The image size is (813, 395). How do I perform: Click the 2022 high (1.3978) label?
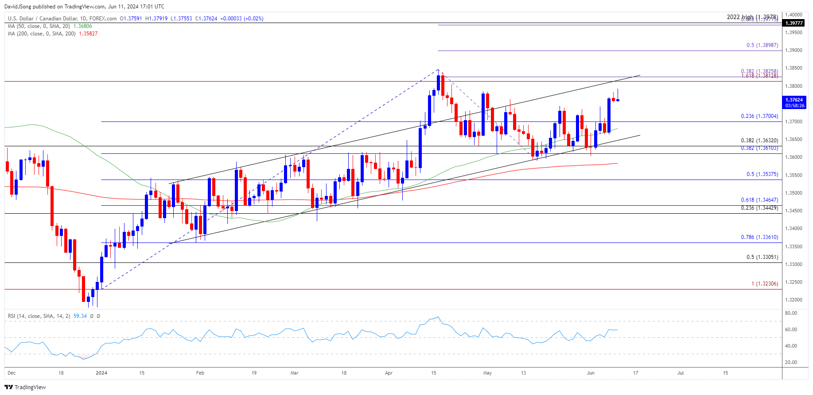752,17
